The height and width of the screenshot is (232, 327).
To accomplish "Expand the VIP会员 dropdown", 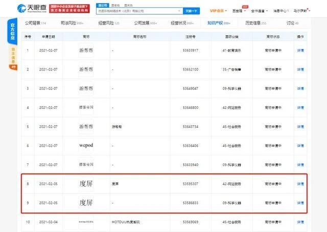I will [218, 11].
